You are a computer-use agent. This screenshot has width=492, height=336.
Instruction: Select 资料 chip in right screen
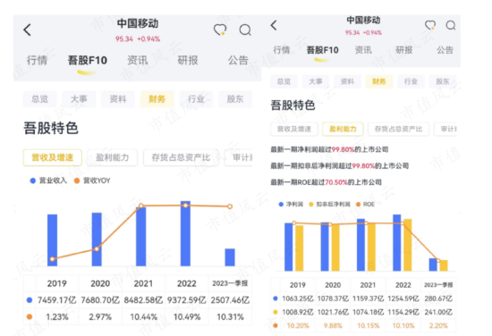pos(347,81)
